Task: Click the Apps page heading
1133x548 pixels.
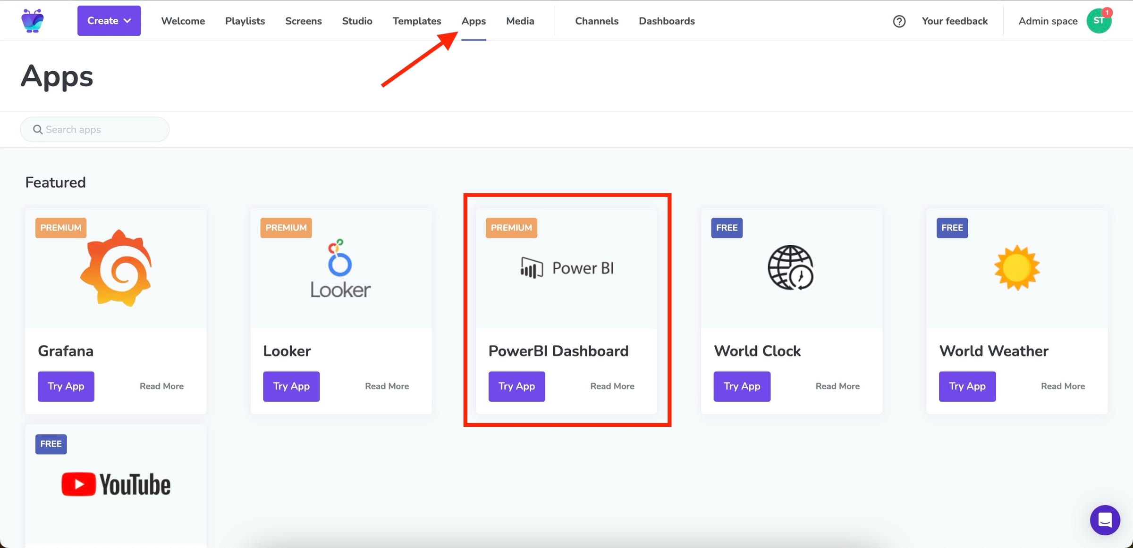Action: (x=57, y=76)
